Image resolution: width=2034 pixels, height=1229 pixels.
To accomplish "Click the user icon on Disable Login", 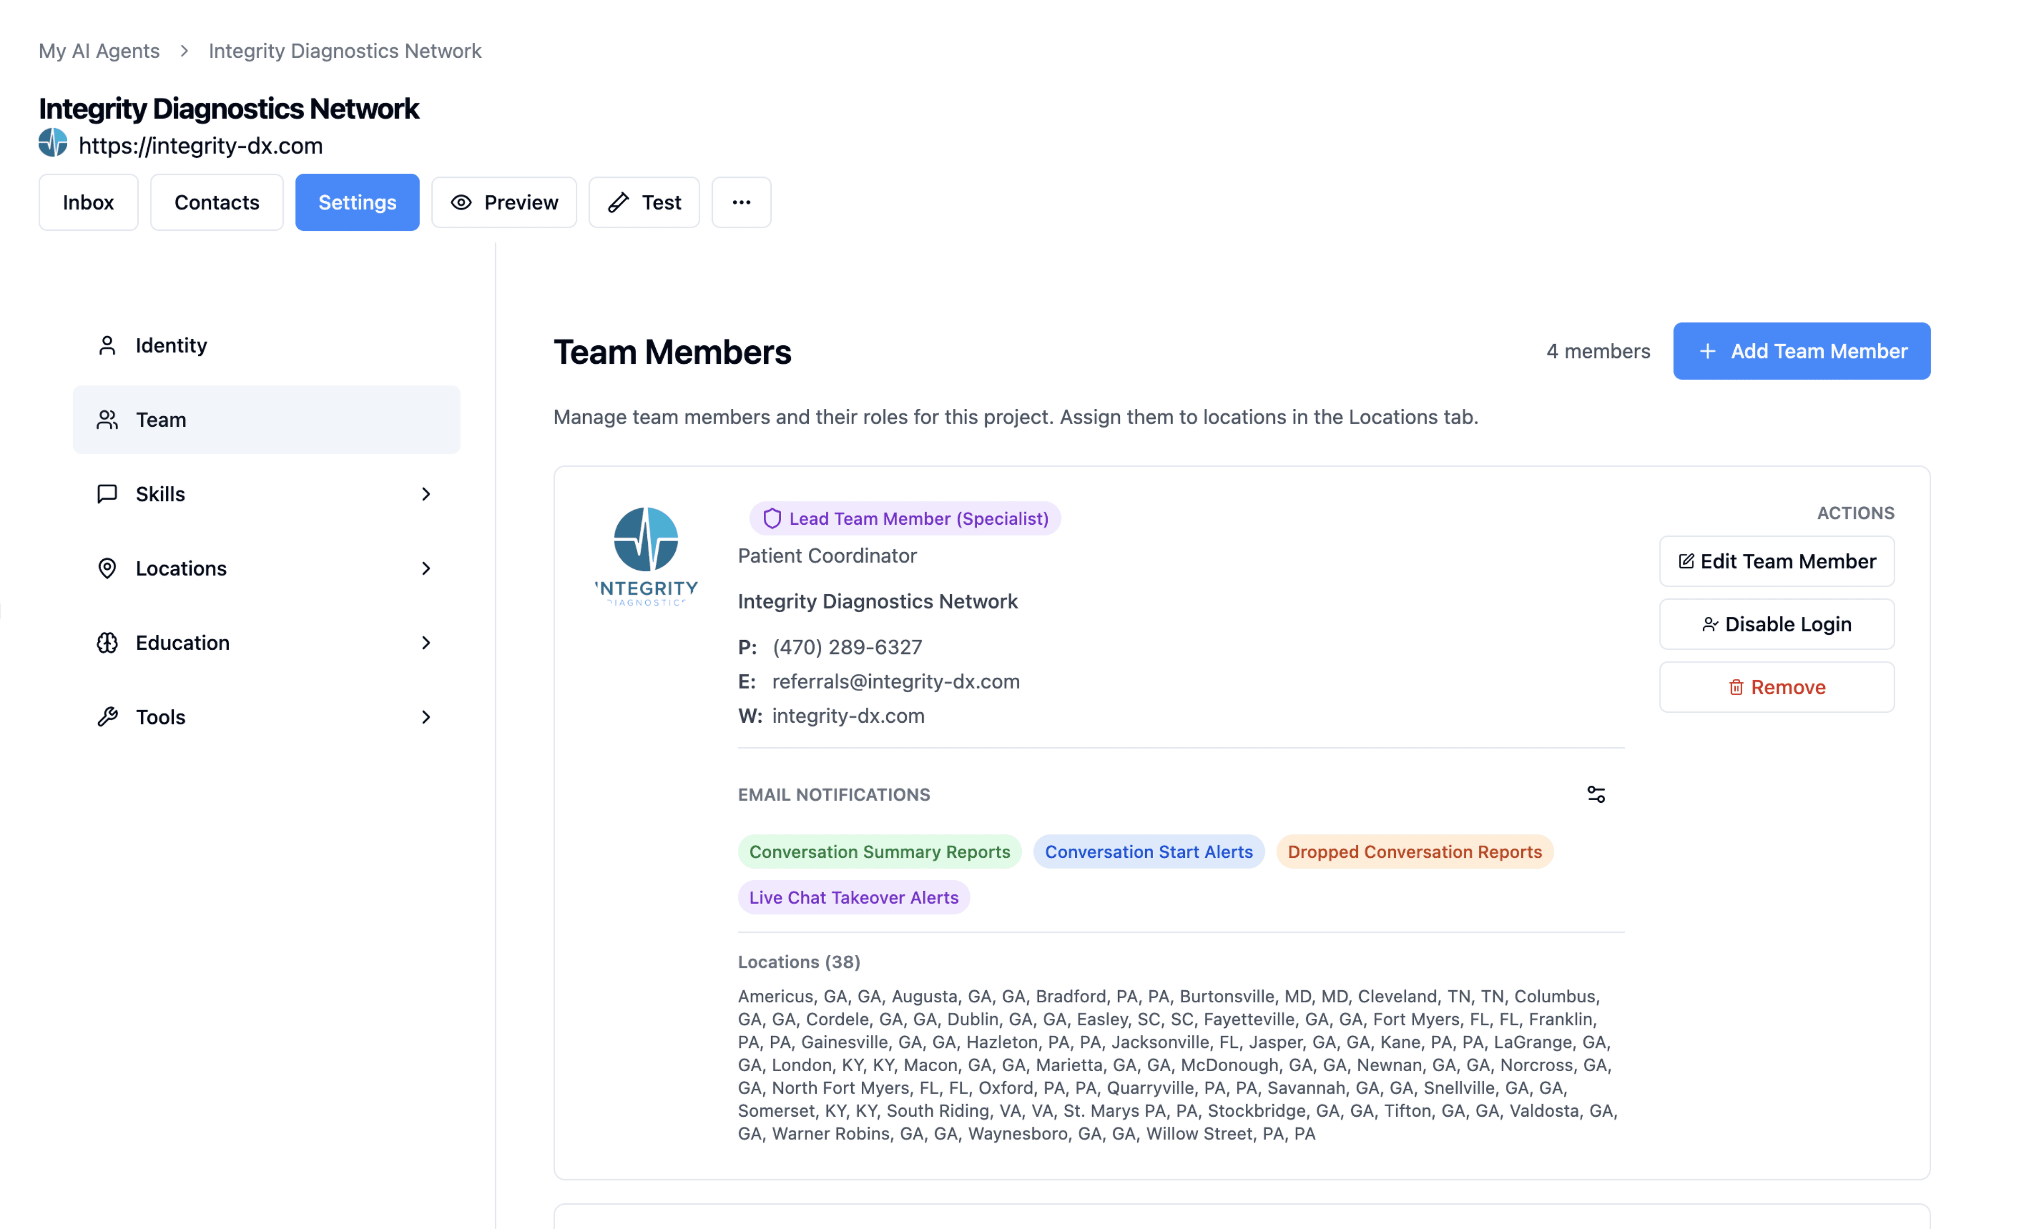I will click(1710, 624).
